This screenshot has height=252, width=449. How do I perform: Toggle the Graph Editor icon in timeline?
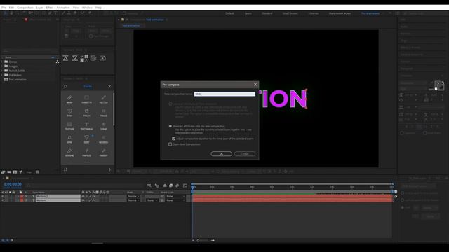point(185,185)
